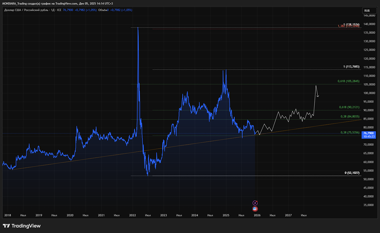The image size is (380, 233).
Task: Click the purple lightning event icon
Action: (255, 203)
